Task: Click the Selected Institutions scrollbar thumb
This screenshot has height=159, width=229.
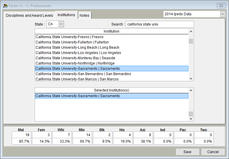Action: (191, 114)
